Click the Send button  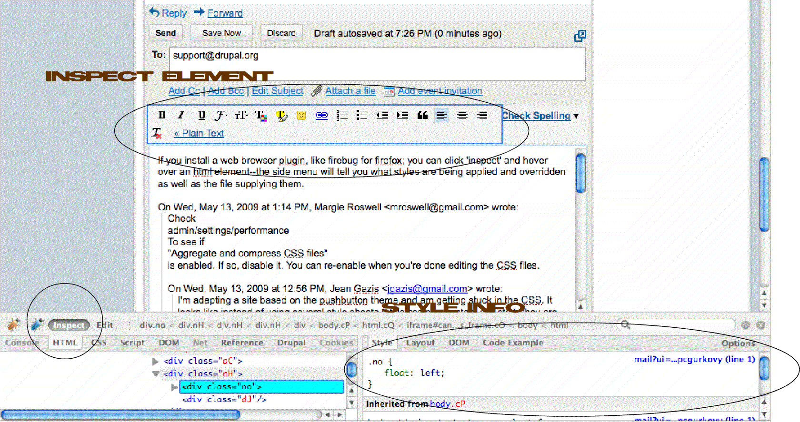click(166, 33)
